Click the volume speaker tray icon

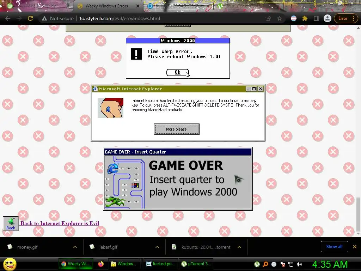pyautogui.click(x=299, y=264)
